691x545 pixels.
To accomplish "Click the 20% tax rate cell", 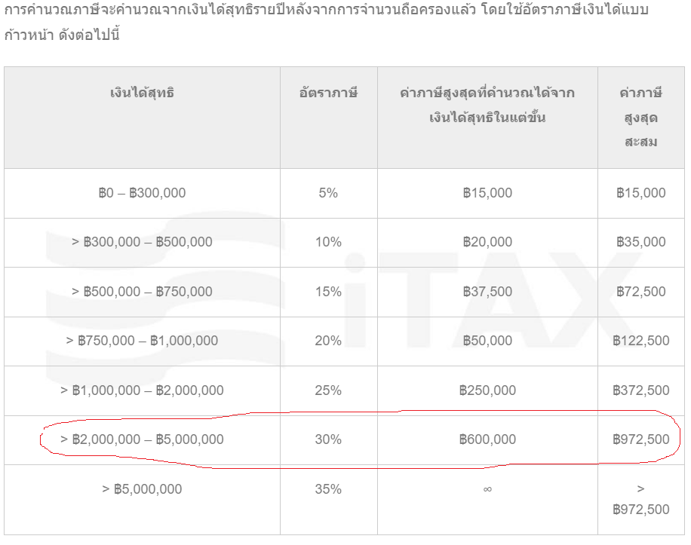I will point(328,341).
